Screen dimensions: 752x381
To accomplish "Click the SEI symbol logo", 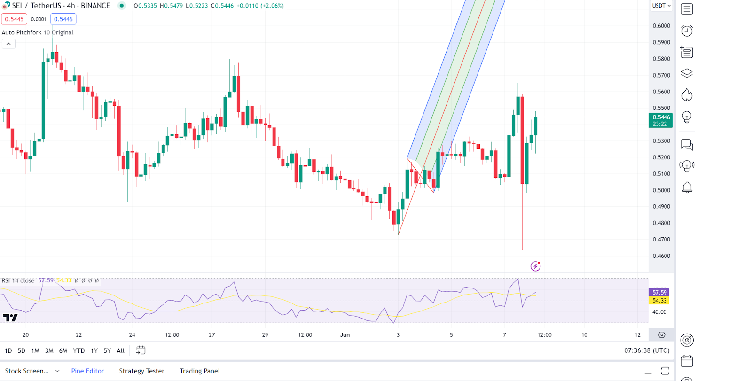I will [x=6, y=6].
